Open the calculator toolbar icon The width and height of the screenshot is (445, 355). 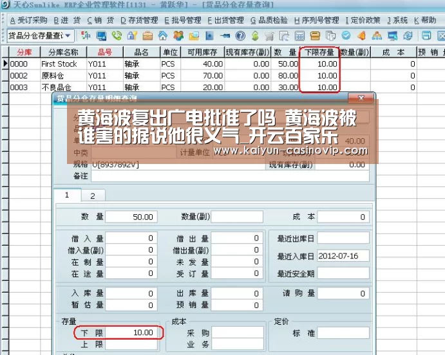coord(299,36)
